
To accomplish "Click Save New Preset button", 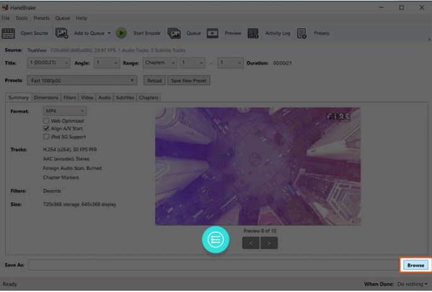I will point(189,81).
